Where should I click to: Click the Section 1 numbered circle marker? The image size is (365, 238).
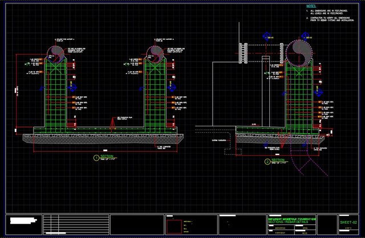pos(96,158)
